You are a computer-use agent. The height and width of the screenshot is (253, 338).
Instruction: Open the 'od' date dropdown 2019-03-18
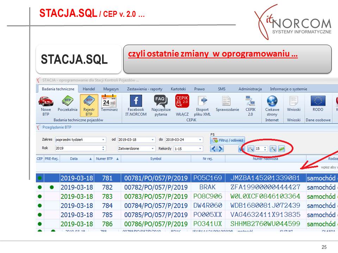click(152, 140)
